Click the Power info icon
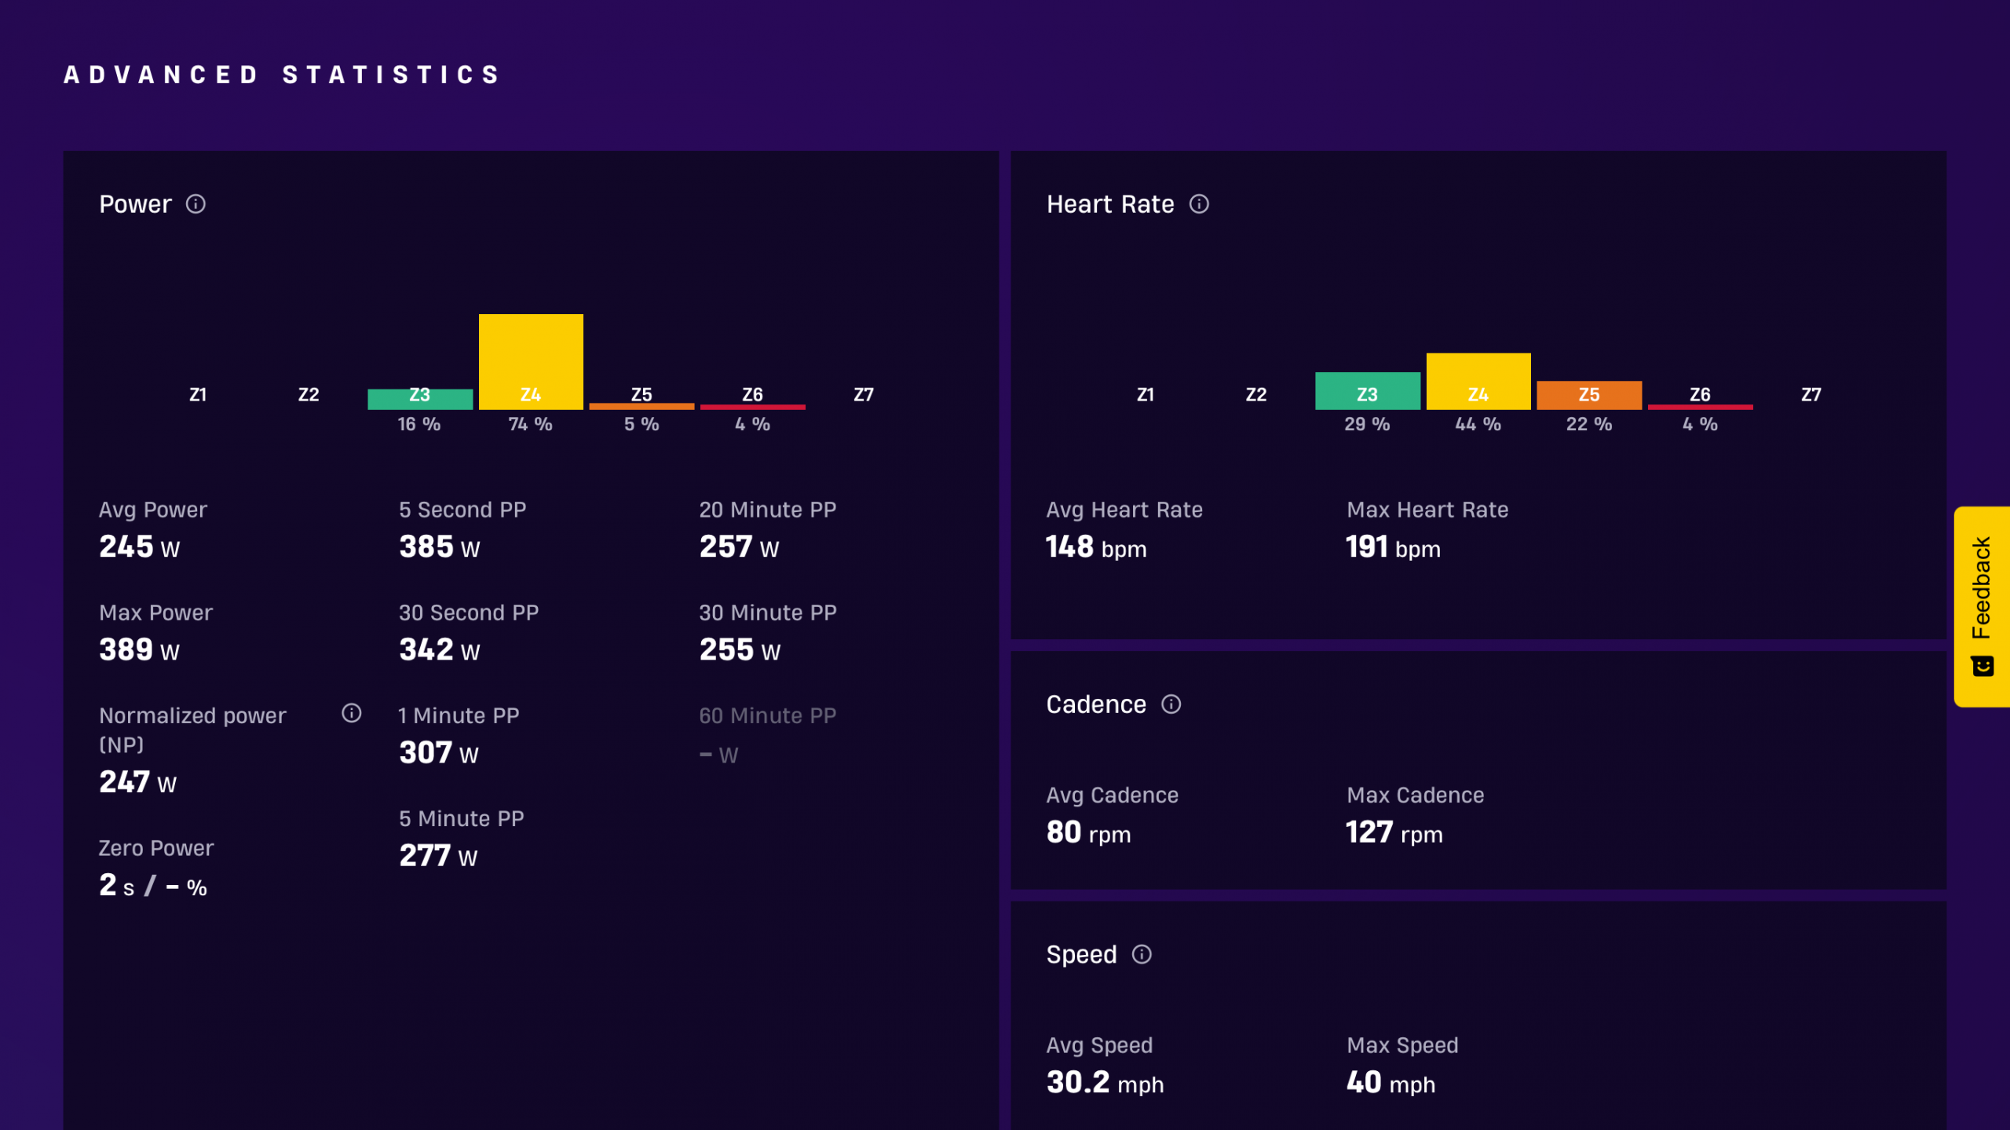The width and height of the screenshot is (2010, 1130). tap(196, 204)
